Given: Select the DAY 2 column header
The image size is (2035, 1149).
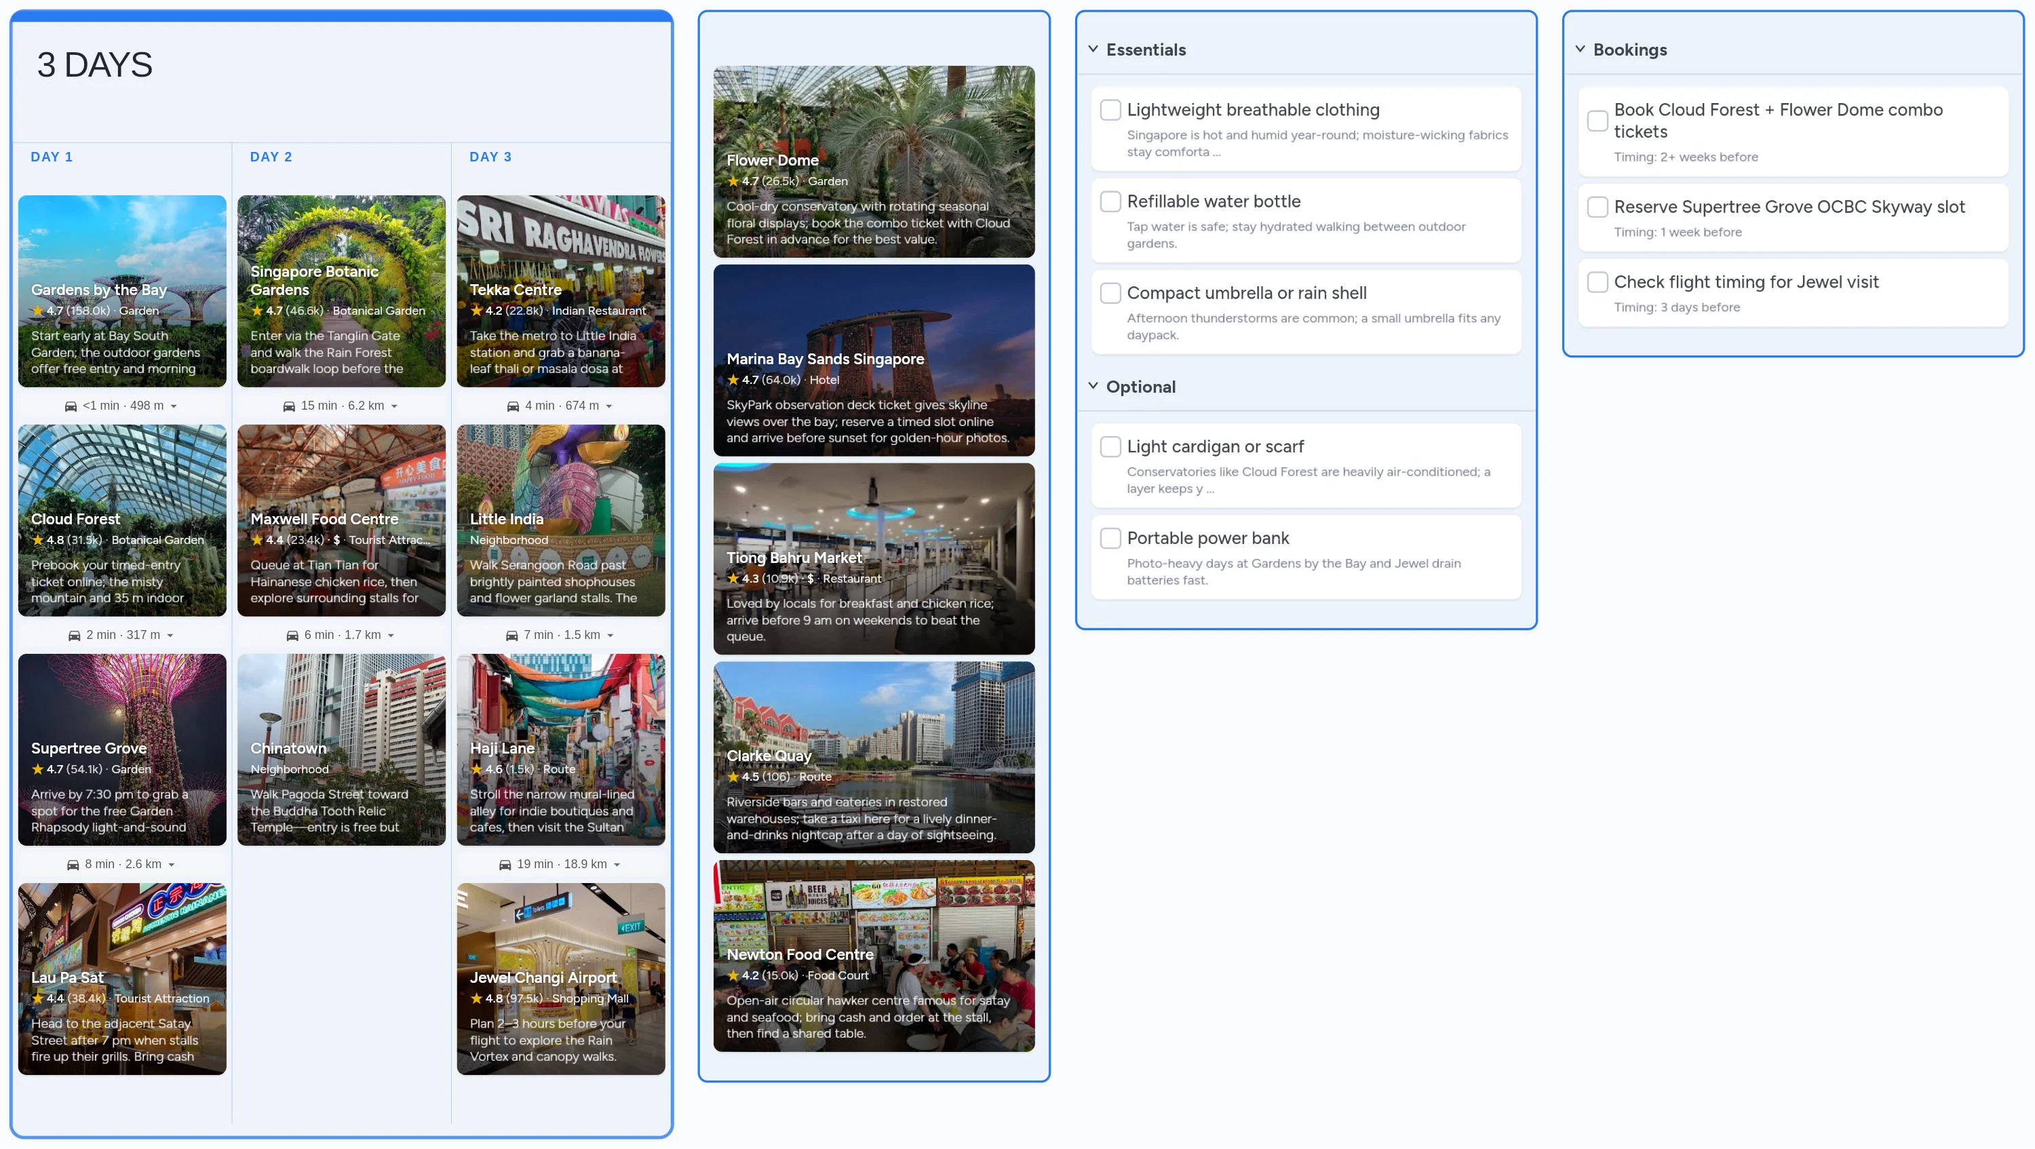Looking at the screenshot, I should click(271, 157).
